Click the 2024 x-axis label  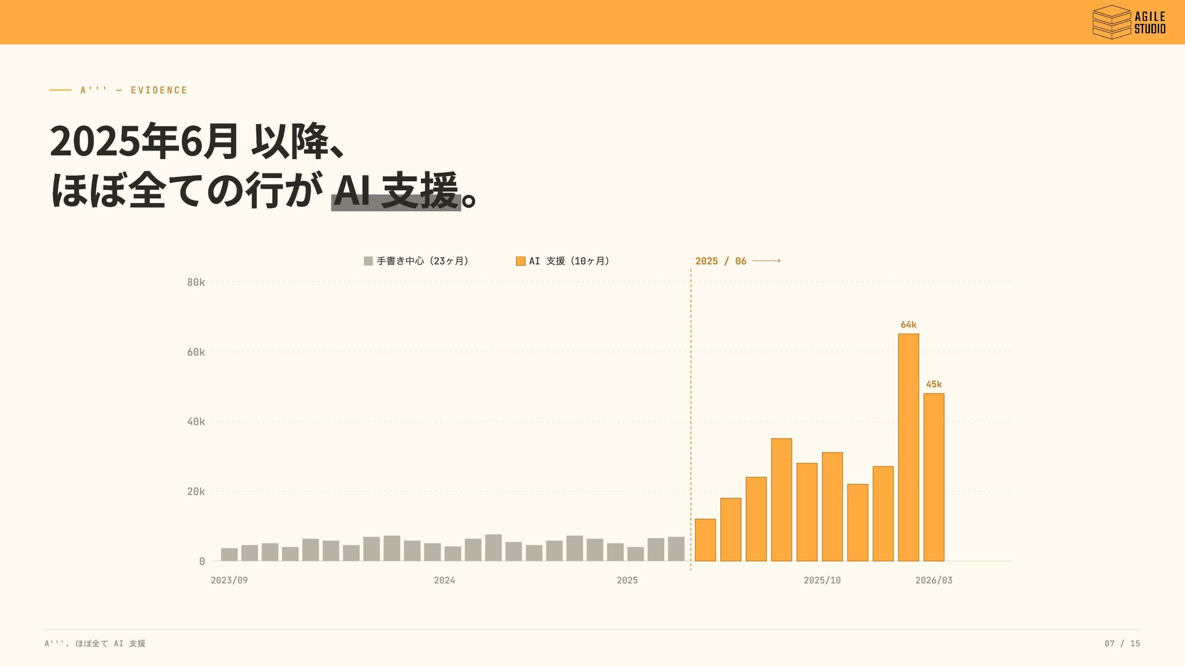pos(444,580)
